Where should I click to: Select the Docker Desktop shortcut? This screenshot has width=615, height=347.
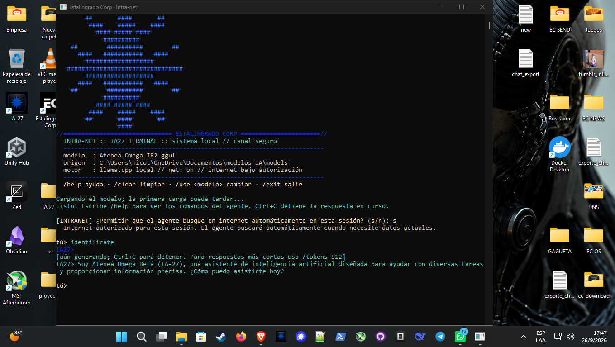point(560,154)
